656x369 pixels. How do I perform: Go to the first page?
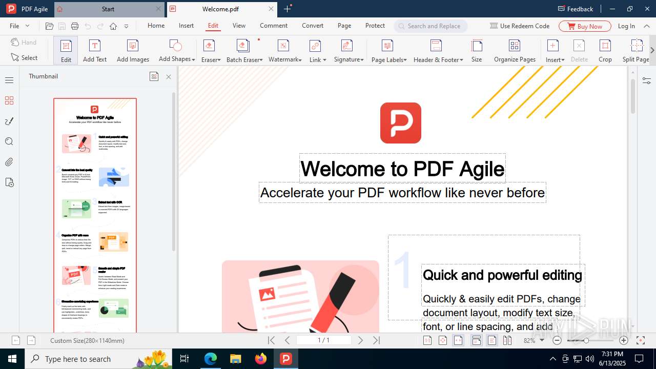pyautogui.click(x=271, y=340)
